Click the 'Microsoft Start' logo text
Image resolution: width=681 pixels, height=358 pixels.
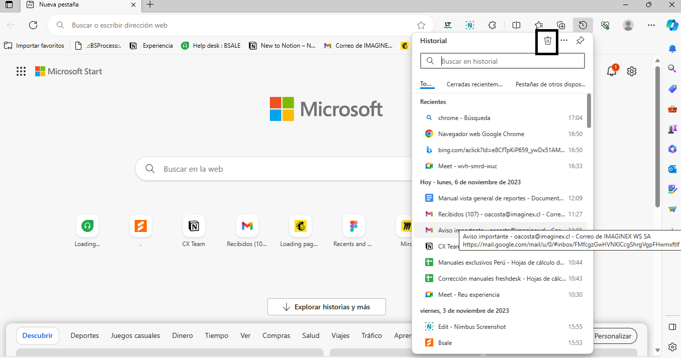point(75,71)
